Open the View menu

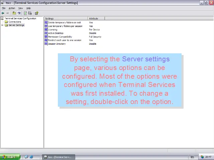(20, 8)
